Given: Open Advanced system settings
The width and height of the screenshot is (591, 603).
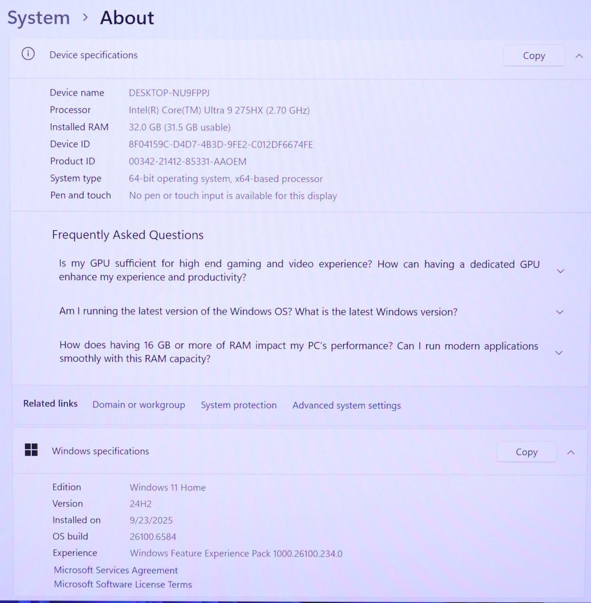Looking at the screenshot, I should click(x=346, y=406).
